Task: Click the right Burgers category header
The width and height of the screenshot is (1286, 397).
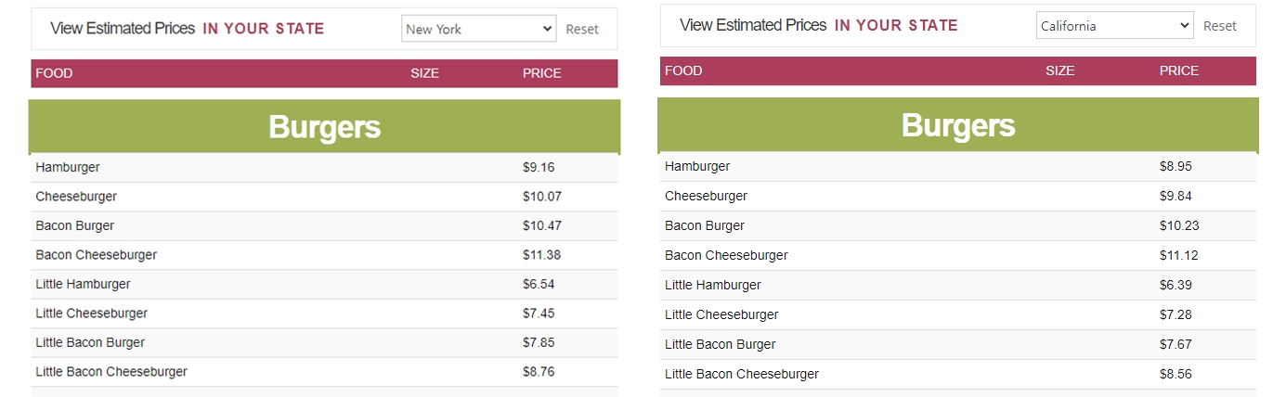Action: [x=957, y=125]
